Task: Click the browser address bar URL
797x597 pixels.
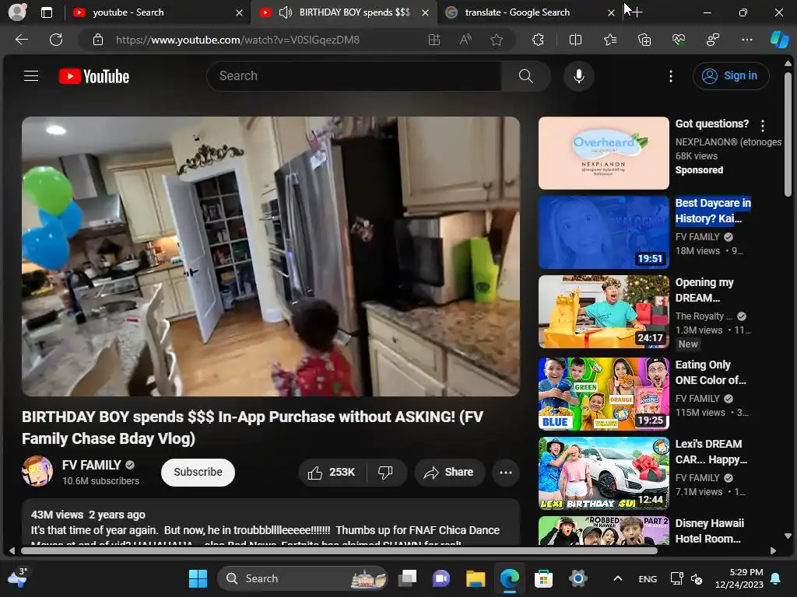Action: point(237,40)
